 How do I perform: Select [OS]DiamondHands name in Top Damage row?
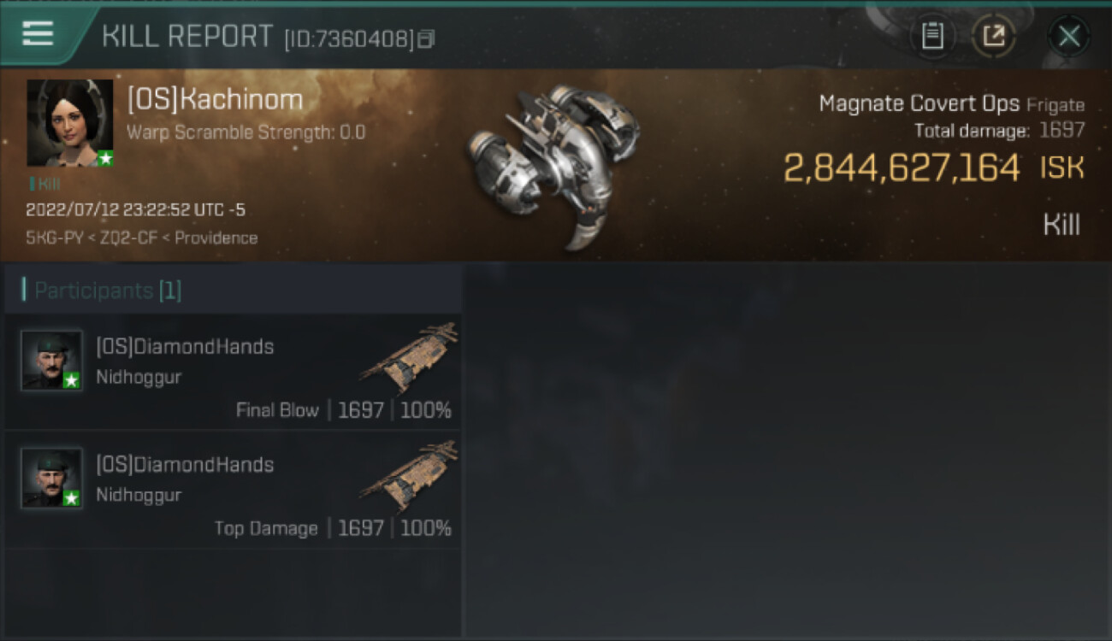(x=185, y=464)
